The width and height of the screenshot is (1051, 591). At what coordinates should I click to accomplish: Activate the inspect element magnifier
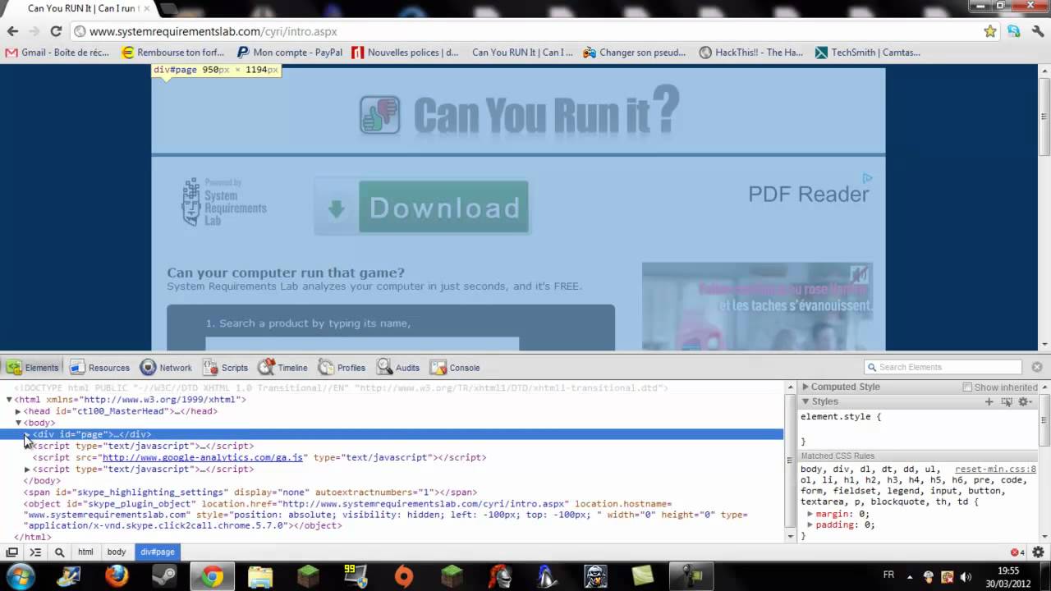(x=59, y=552)
